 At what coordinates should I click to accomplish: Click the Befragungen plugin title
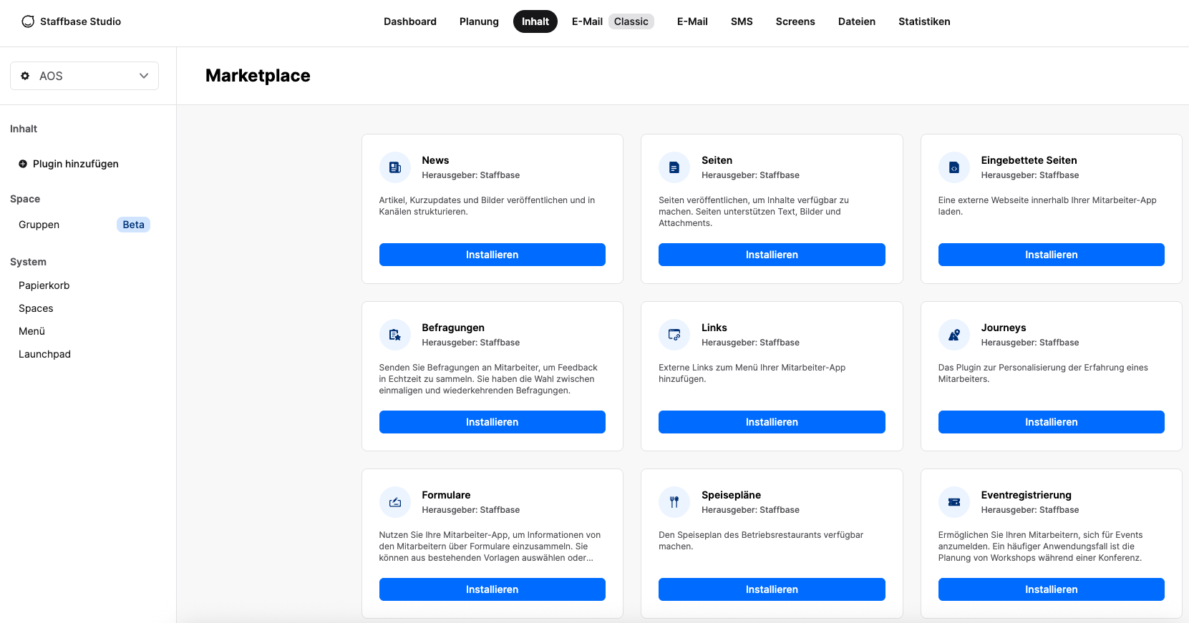click(453, 328)
